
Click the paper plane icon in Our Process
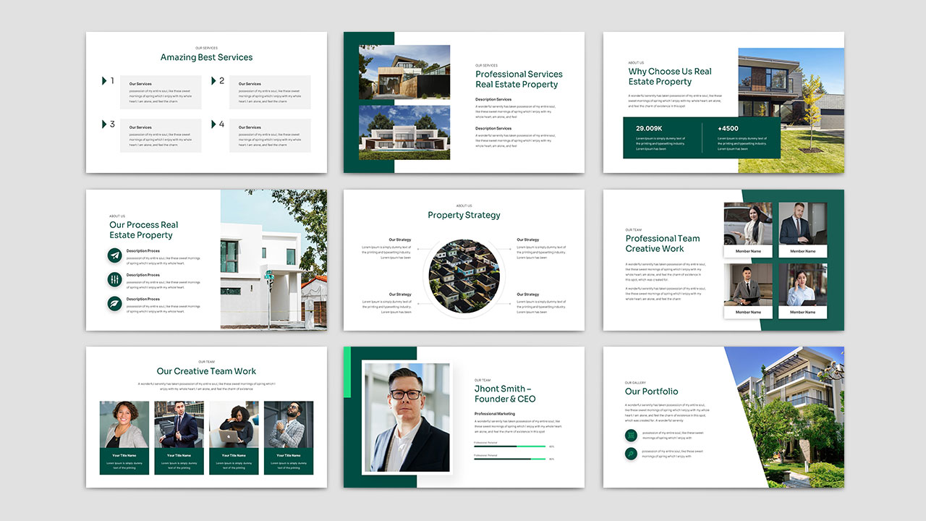[114, 255]
